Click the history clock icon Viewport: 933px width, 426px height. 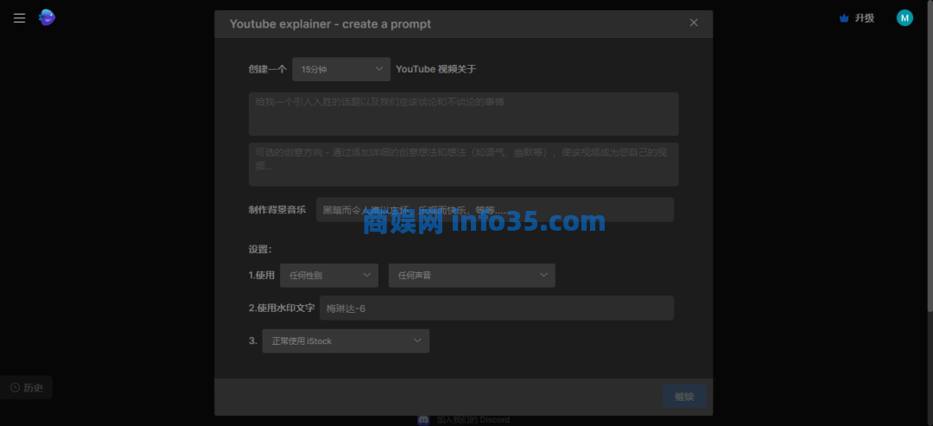[16, 388]
